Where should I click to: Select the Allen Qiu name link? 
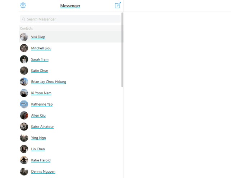38,115
